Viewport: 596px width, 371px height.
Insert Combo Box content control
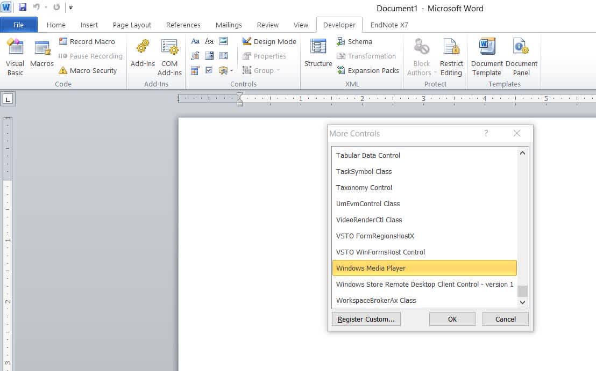[x=209, y=56]
